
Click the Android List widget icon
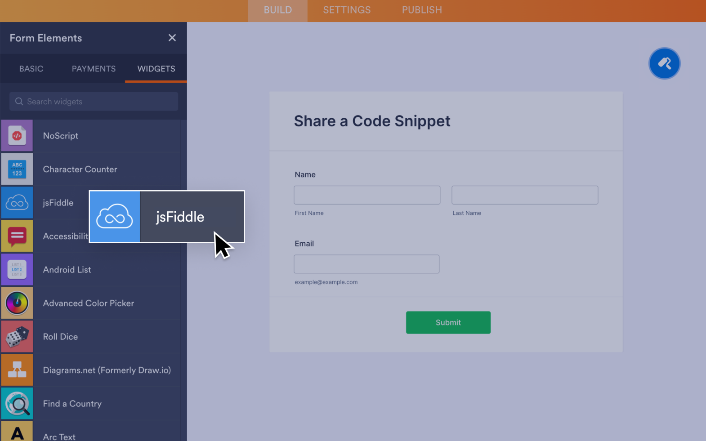tap(17, 270)
